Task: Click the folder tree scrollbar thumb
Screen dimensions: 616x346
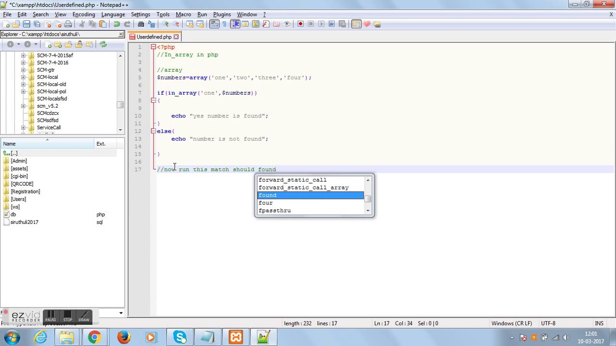Action: tap(120, 105)
